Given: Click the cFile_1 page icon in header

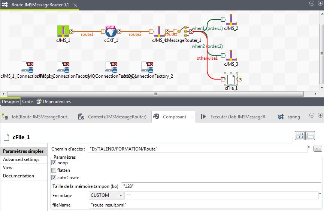Looking at the screenshot, I should [x=6, y=137].
